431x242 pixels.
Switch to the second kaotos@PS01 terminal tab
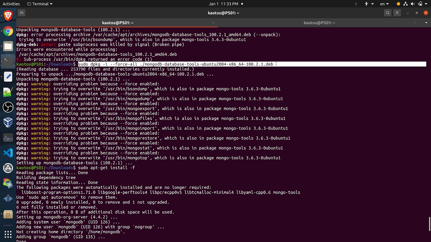319,23
